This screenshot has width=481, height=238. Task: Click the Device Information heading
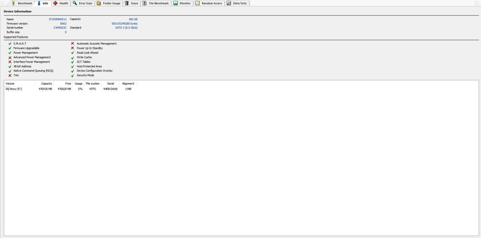pyautogui.click(x=17, y=12)
